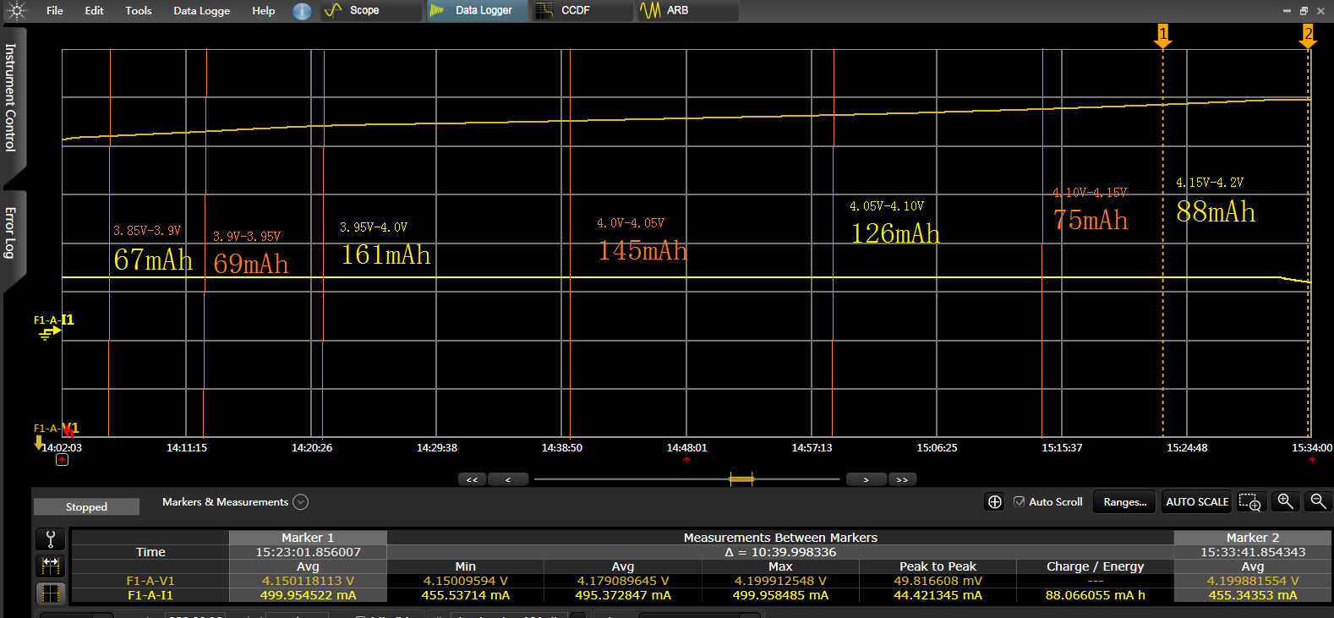Click the 4.199912548 V max value
The width and height of the screenshot is (1334, 618).
[780, 581]
